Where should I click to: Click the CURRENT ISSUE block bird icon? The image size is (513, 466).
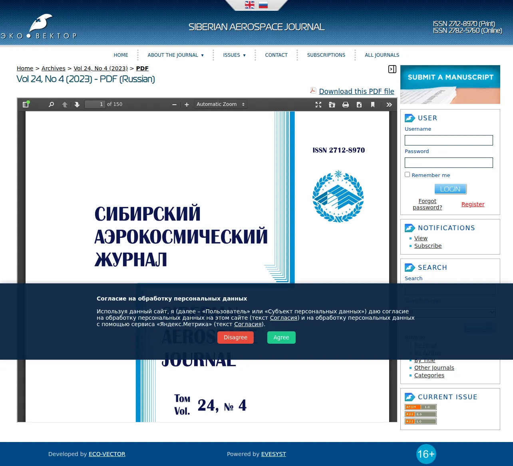(410, 397)
